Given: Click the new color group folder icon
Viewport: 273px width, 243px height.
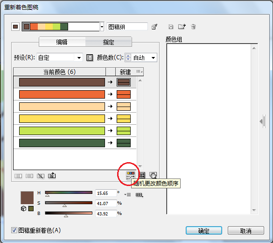Looking at the screenshot, I should 182,27.
